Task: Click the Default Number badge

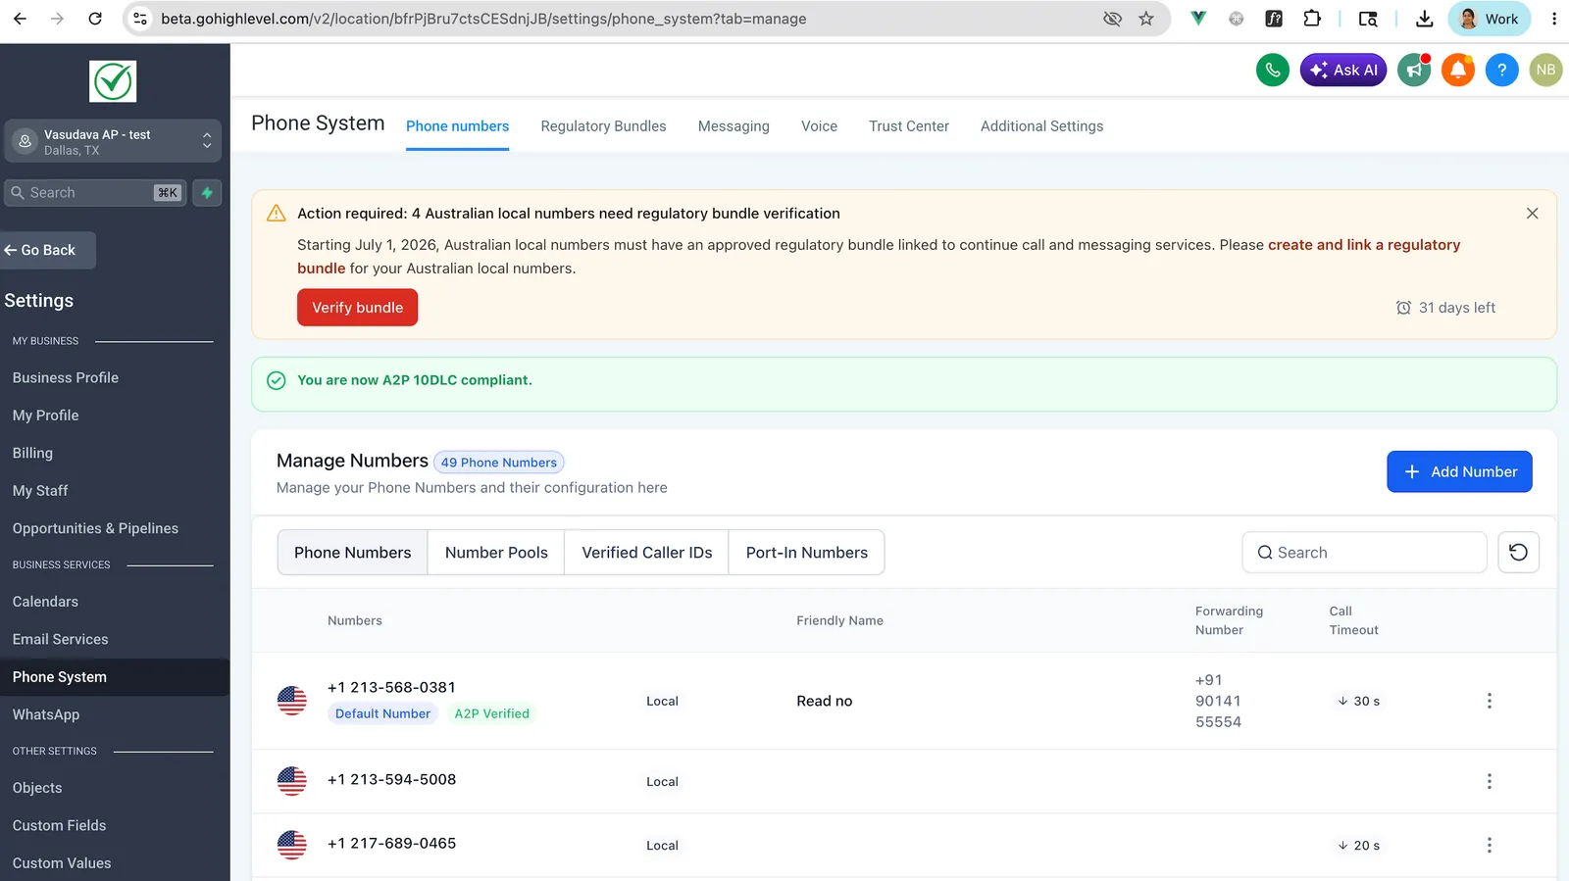Action: (x=382, y=713)
